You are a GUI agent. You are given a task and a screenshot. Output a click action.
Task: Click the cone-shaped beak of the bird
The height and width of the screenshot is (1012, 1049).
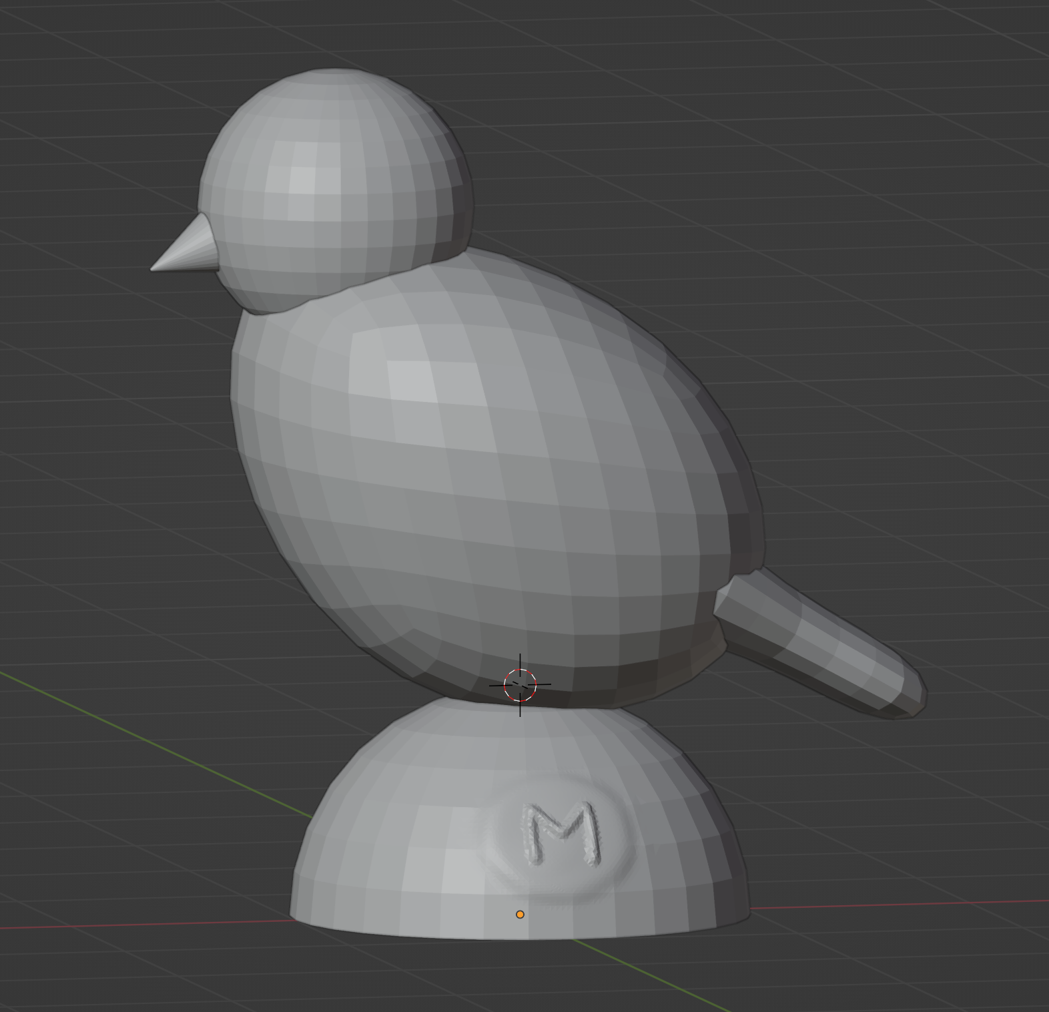(189, 247)
